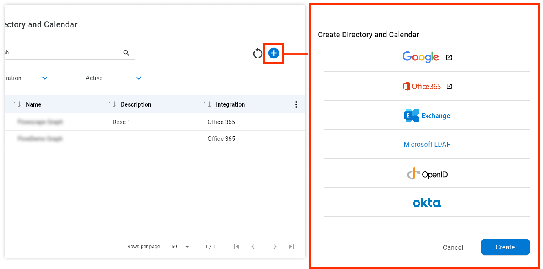Select the Google logo option
Viewport: 543px width, 269px height.
tap(421, 57)
